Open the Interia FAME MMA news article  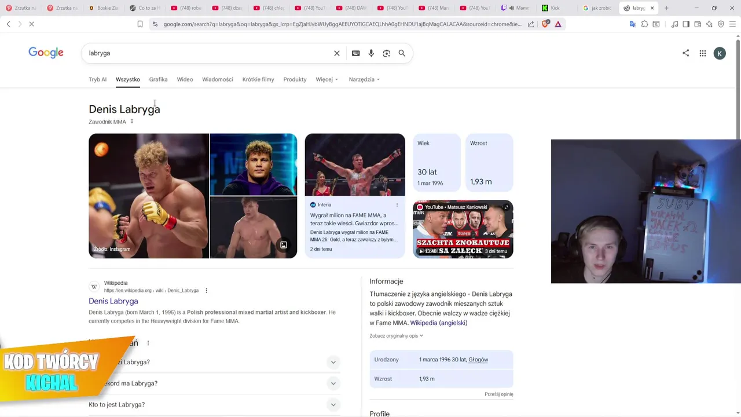tap(355, 196)
